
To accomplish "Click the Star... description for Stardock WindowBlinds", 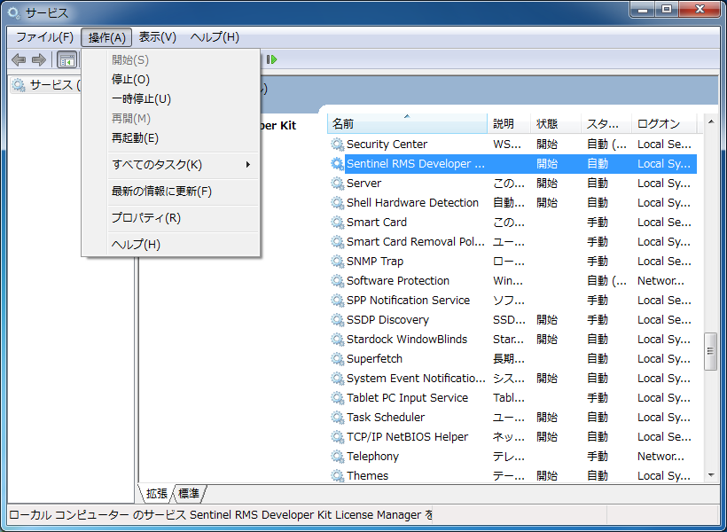I will pyautogui.click(x=508, y=339).
